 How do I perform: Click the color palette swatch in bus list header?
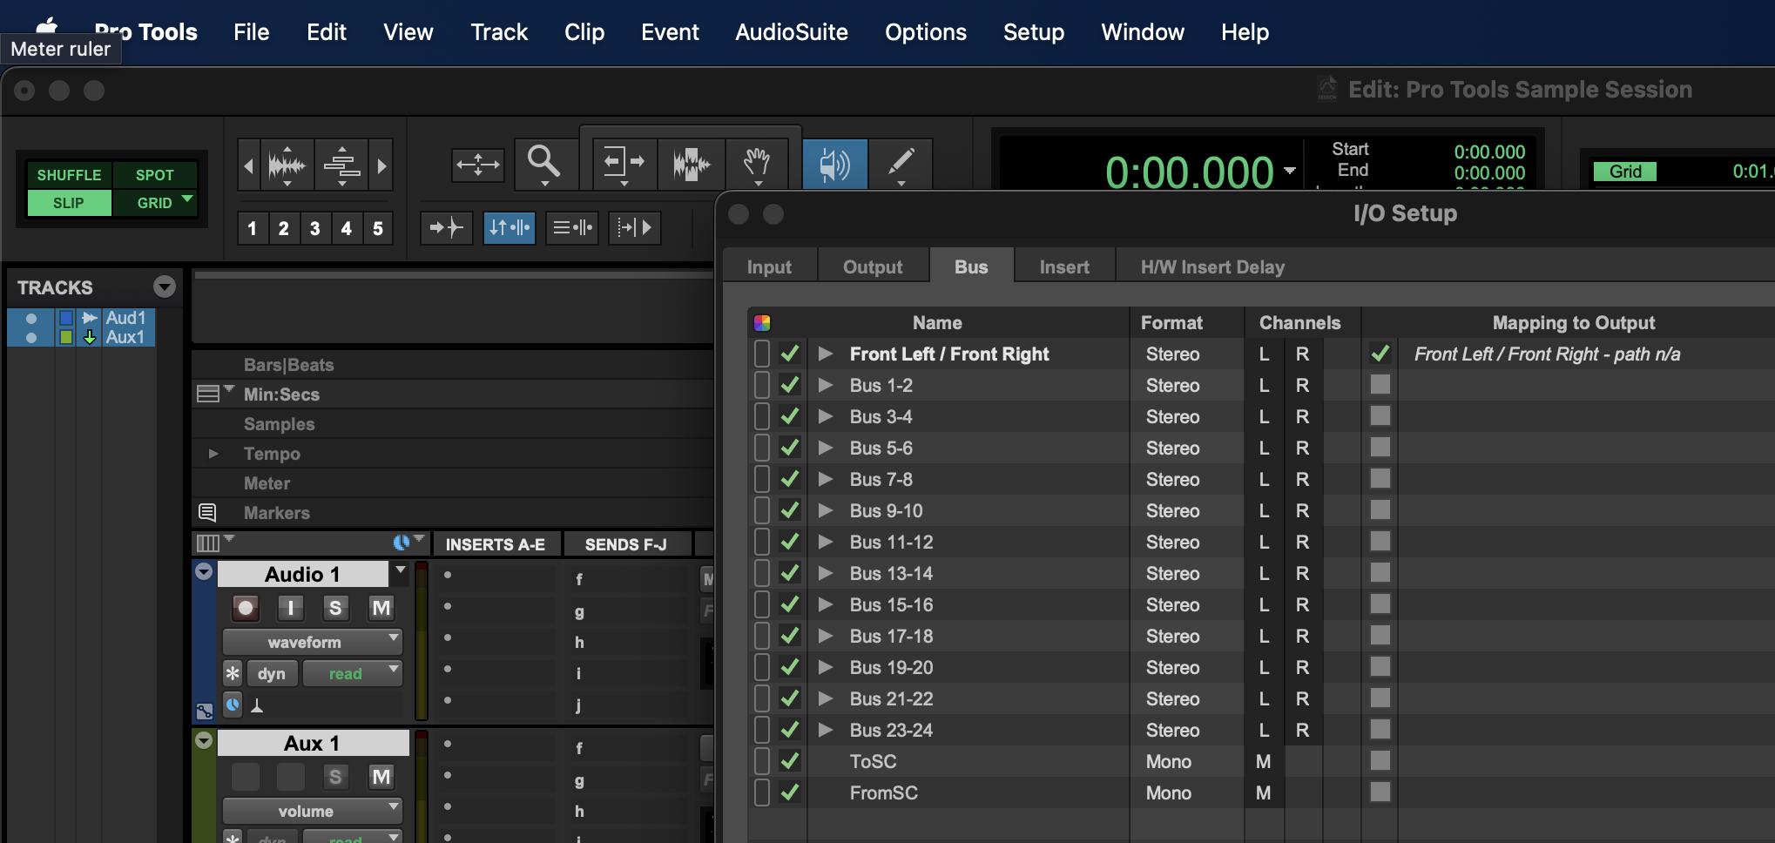[762, 323]
